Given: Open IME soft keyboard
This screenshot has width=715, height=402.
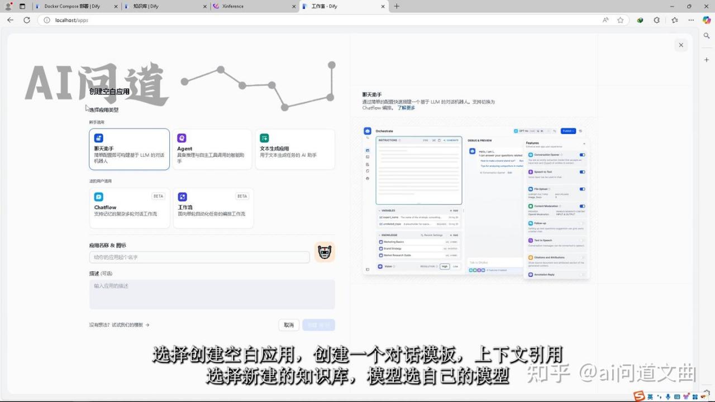Looking at the screenshot, I should pos(678,397).
